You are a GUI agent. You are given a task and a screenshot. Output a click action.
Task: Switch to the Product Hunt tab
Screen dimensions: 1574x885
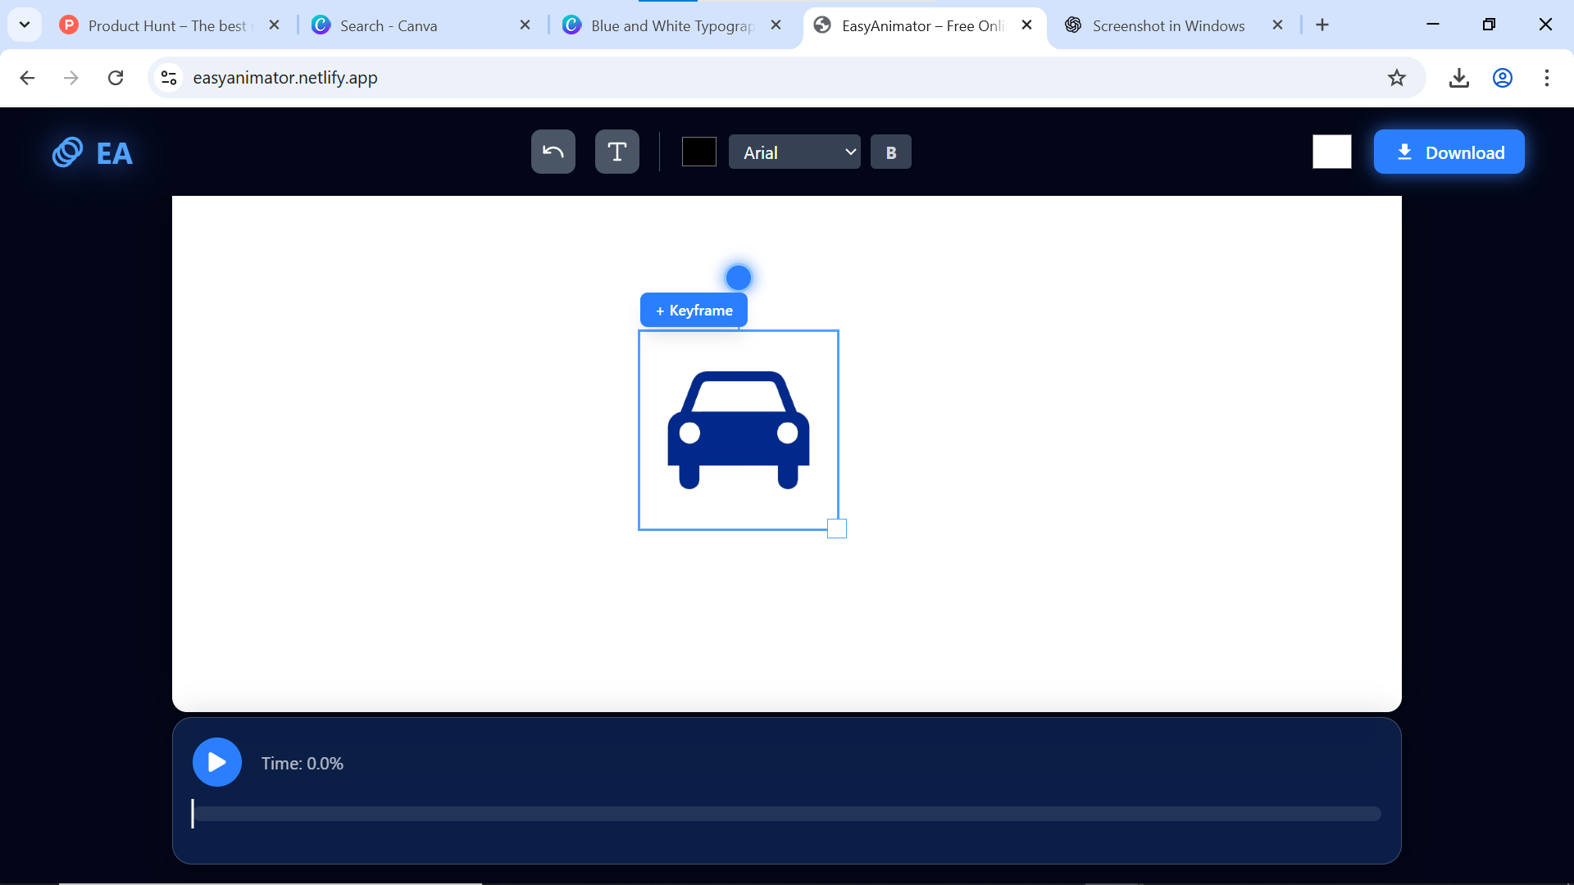(x=168, y=25)
